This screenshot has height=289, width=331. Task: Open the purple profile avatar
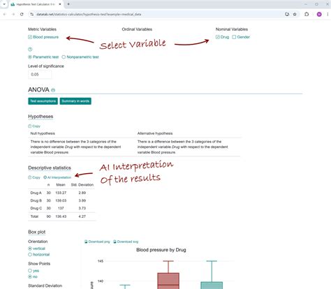click(319, 14)
